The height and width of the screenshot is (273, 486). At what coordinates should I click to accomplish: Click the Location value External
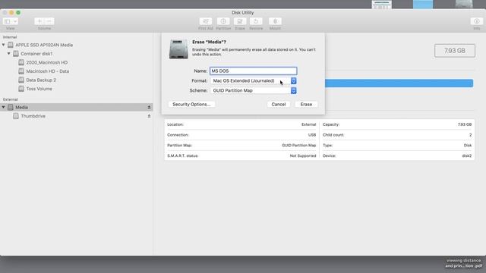tap(309, 124)
